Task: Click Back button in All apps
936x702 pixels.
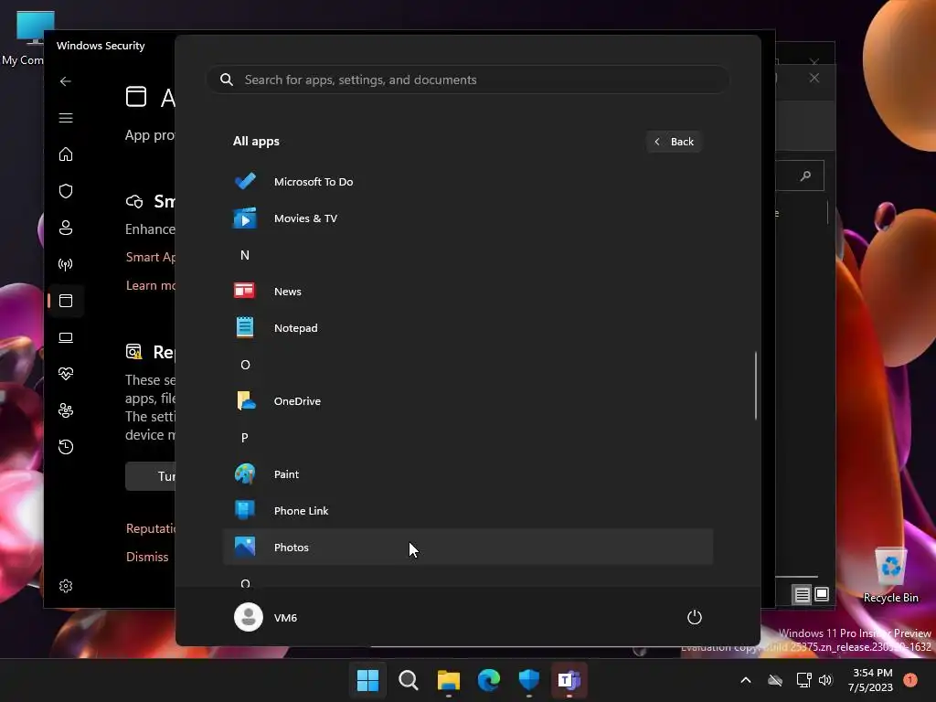Action: 674,142
